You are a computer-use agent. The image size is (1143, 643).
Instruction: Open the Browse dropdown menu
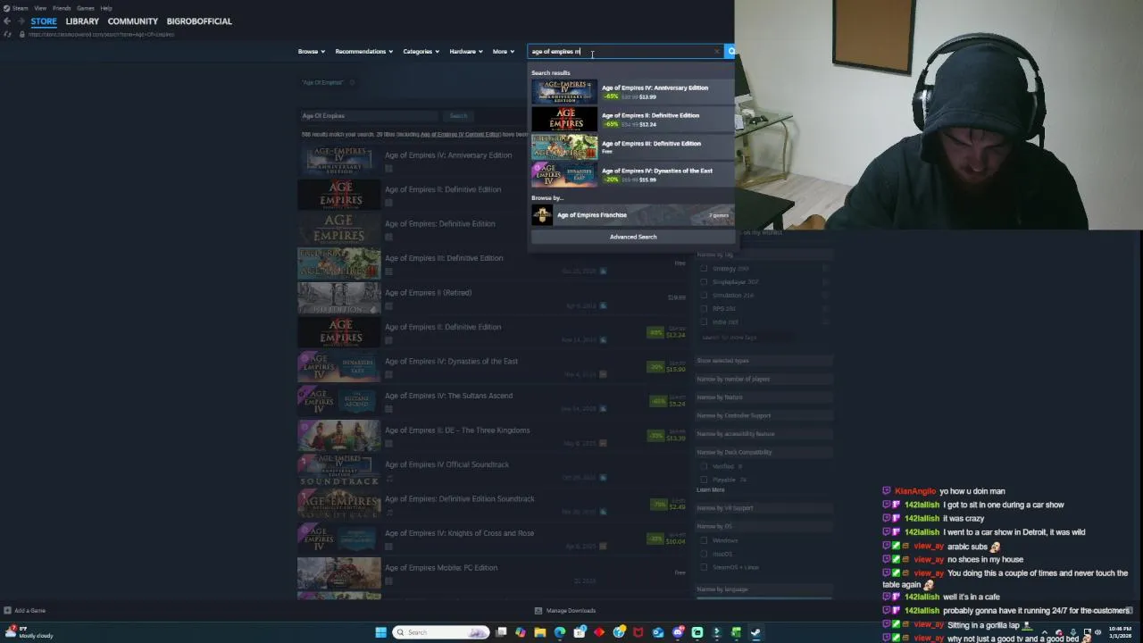coord(312,52)
